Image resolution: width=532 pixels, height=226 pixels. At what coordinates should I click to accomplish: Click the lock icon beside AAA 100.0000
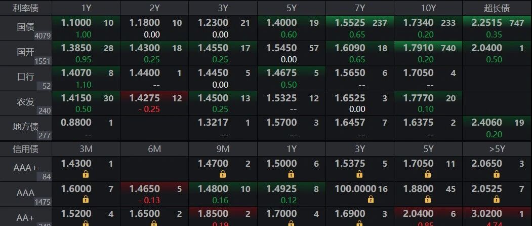[x=371, y=200]
